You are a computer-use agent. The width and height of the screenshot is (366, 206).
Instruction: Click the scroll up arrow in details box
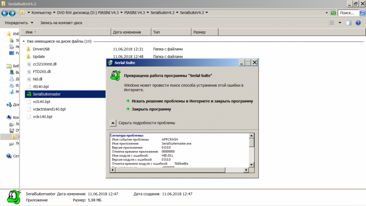(251, 136)
